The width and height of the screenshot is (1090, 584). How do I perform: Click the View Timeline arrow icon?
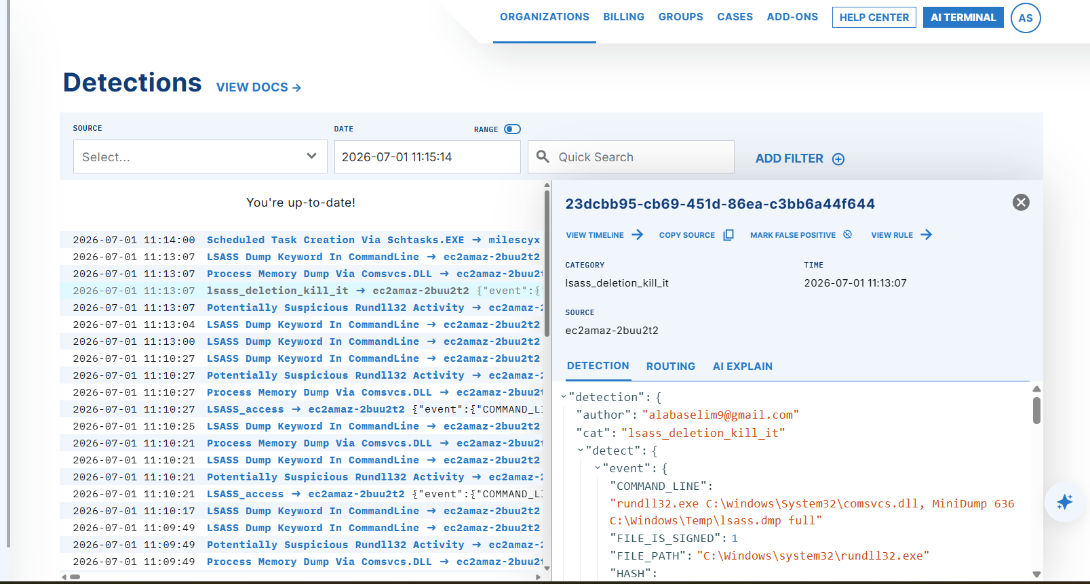tap(637, 234)
